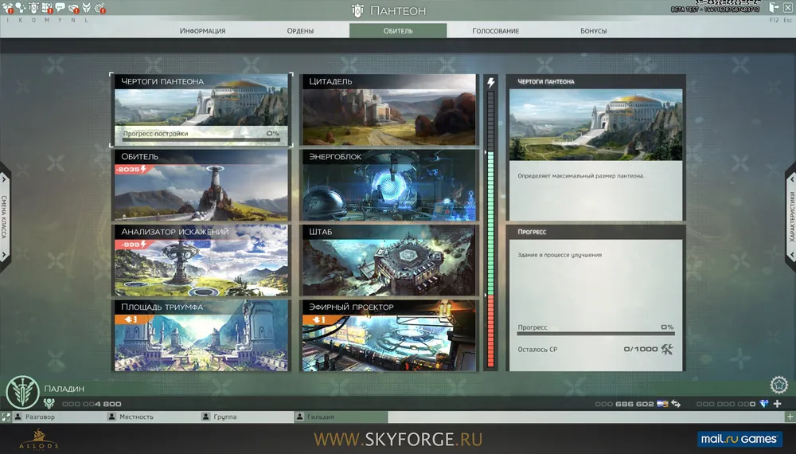Click the orange badge on Эфирный Проектор

click(319, 319)
